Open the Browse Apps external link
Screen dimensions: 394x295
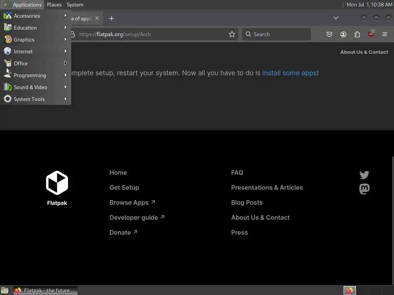click(x=132, y=203)
